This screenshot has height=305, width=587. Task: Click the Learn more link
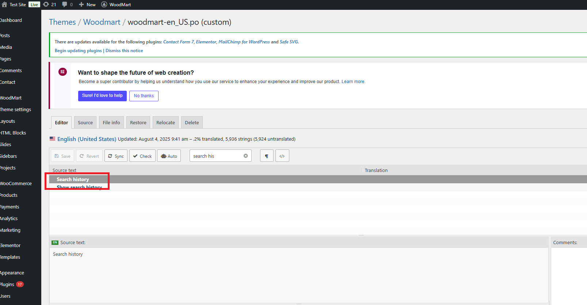click(353, 82)
